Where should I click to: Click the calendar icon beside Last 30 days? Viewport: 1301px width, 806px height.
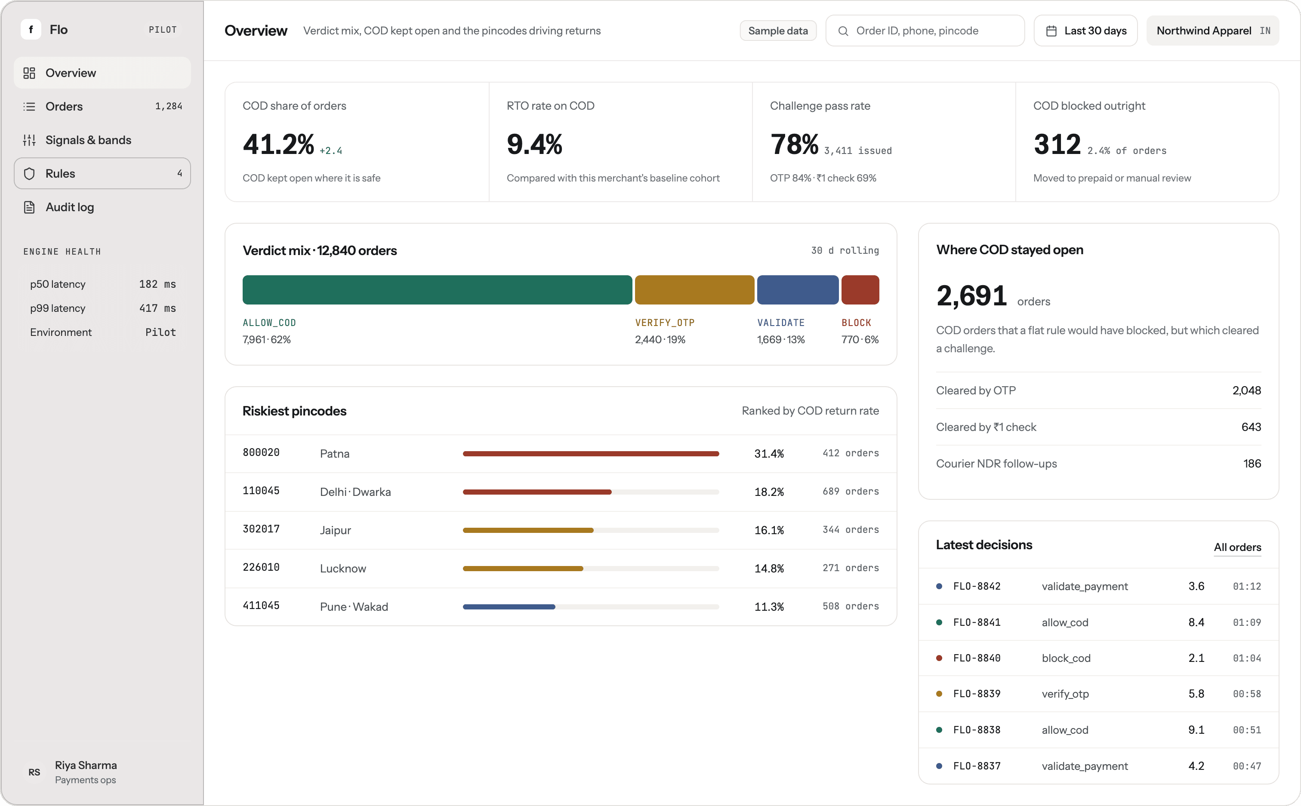pos(1051,31)
